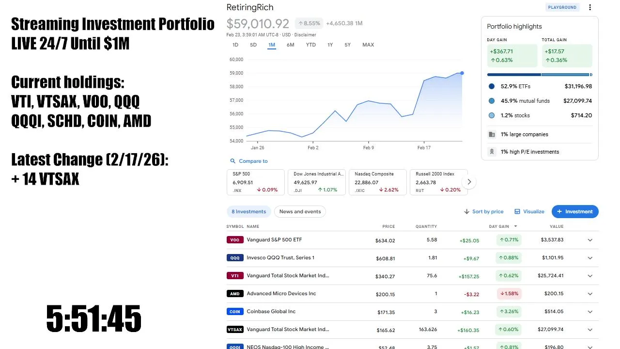This screenshot has height=349, width=620.
Task: Expand the Vanguard S&P 500 ETF row
Action: click(x=590, y=240)
